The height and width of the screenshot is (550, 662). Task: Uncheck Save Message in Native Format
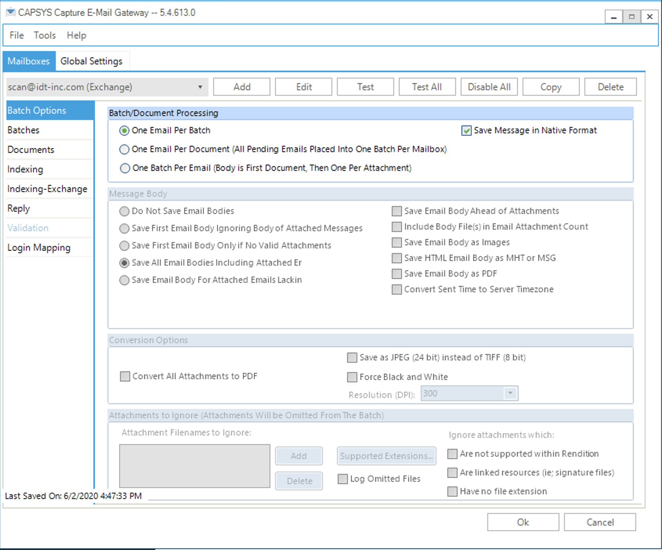click(x=466, y=130)
